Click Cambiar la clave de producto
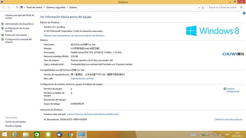Image resolution: width=246 pixels, height=138 pixels. (x=228, y=119)
